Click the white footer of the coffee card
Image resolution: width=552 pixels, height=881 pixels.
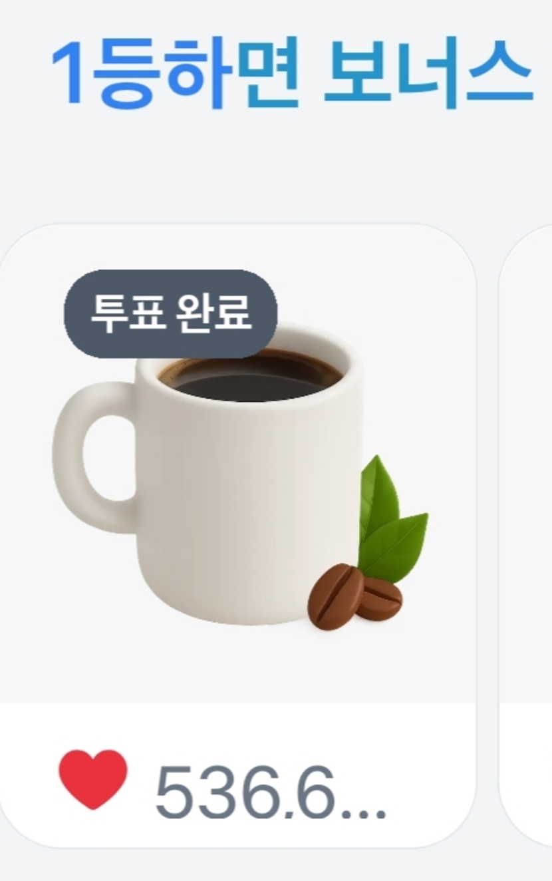(x=237, y=775)
